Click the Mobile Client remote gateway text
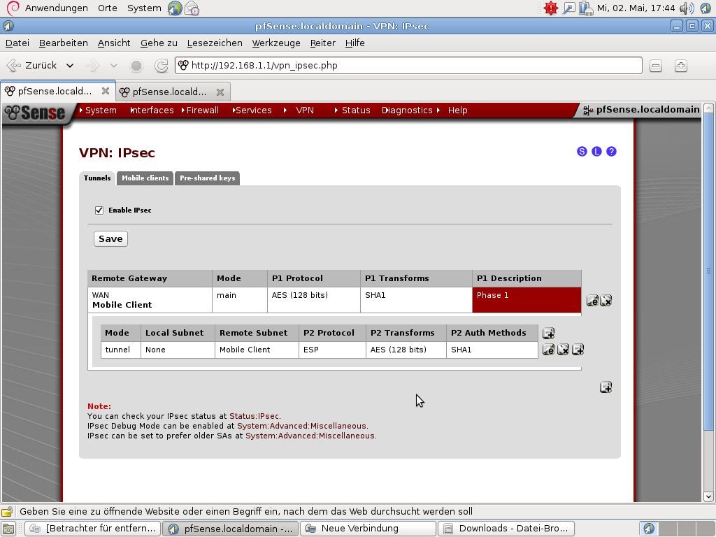This screenshot has height=537, width=716. click(x=122, y=305)
